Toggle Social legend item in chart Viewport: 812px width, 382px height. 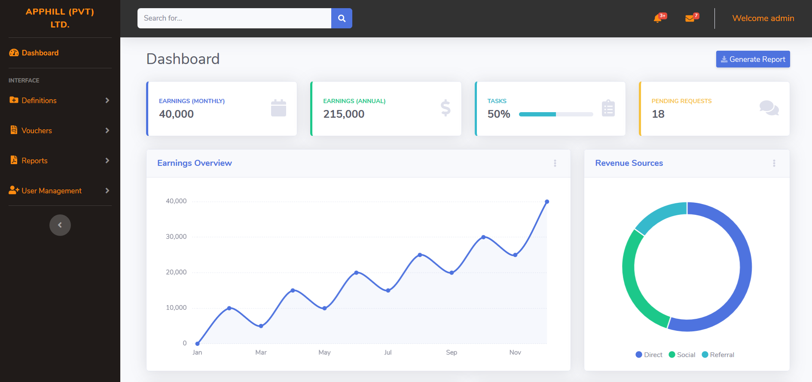coord(682,354)
